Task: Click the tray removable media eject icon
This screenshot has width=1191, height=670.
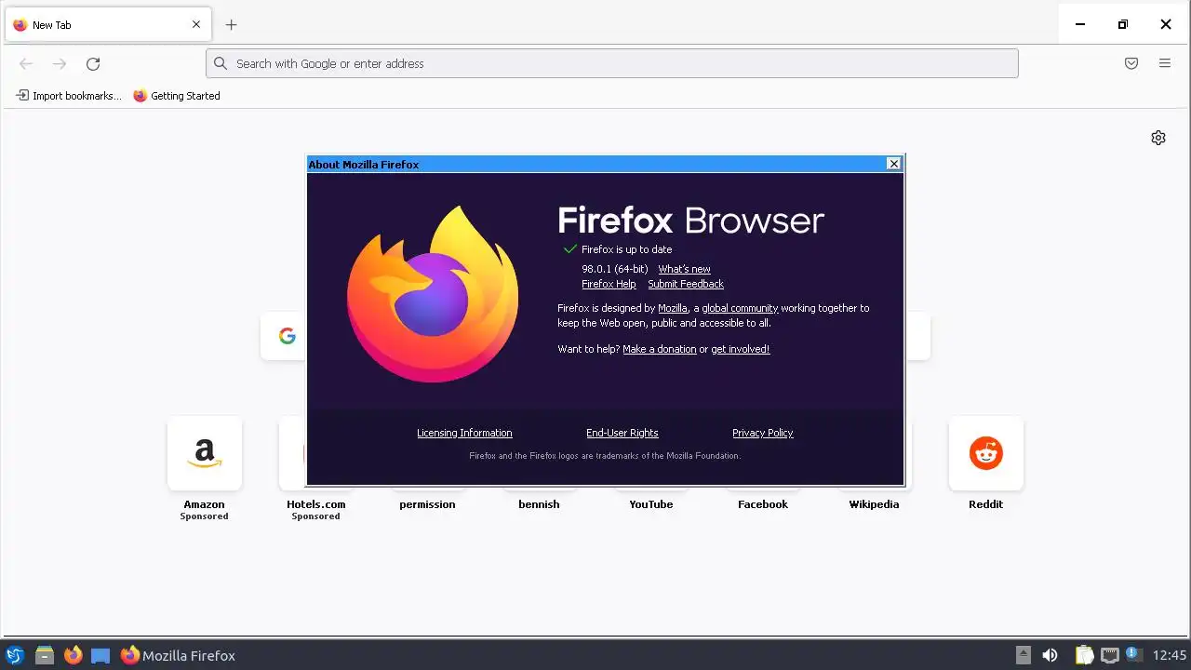Action: [x=1023, y=655]
